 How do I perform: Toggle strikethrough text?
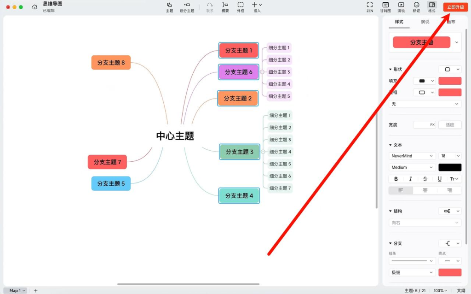click(425, 179)
